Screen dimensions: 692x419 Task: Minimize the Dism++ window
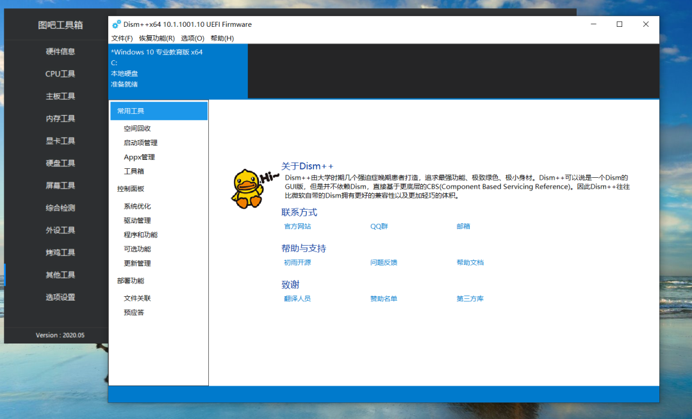pos(593,24)
